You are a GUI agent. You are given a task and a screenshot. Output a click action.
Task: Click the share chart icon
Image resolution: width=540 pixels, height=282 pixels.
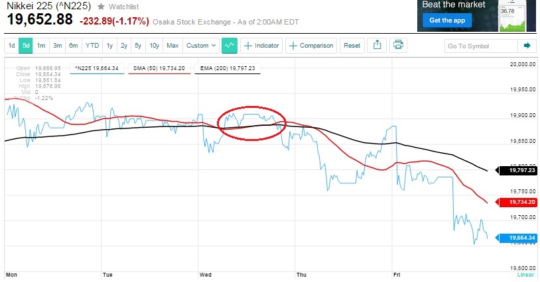coord(377,46)
